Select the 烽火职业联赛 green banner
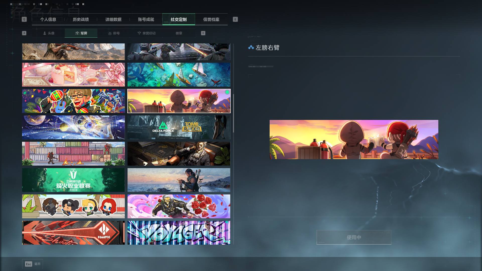This screenshot has height=271, width=482. 73,180
